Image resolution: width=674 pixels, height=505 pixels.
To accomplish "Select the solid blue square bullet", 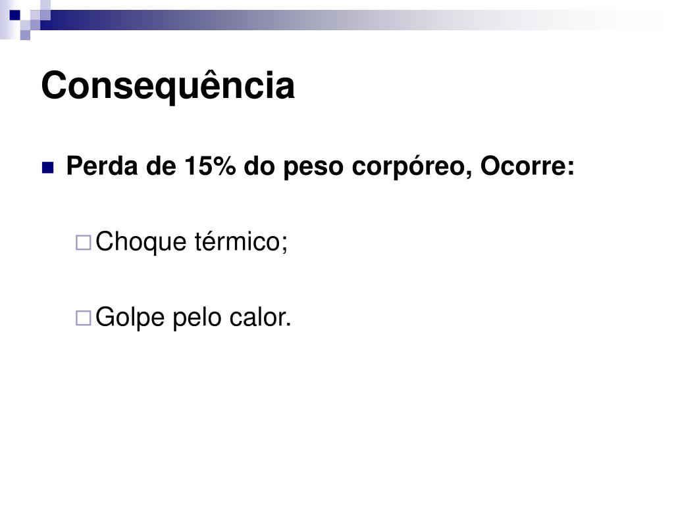I will click(47, 168).
